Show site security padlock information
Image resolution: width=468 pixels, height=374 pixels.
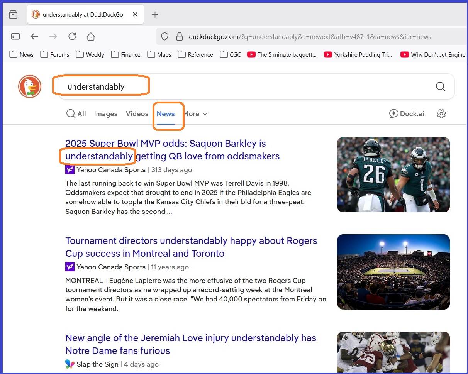(x=179, y=37)
